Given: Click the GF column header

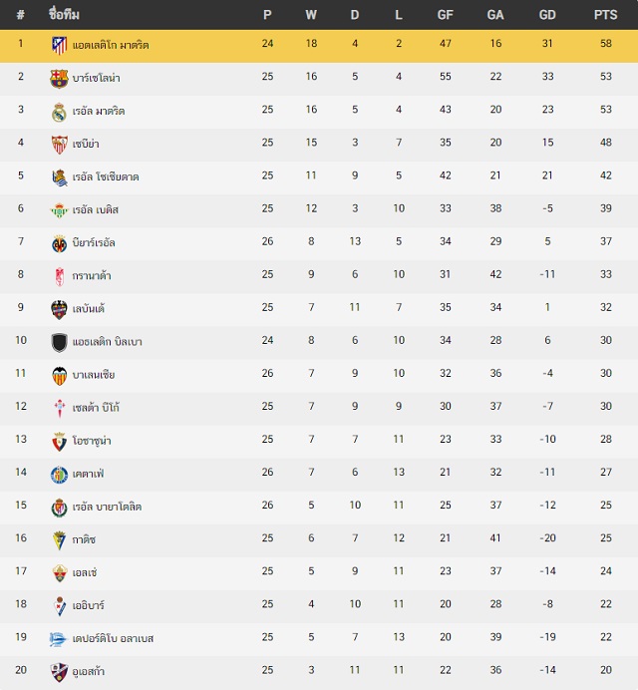Looking at the screenshot, I should [445, 15].
